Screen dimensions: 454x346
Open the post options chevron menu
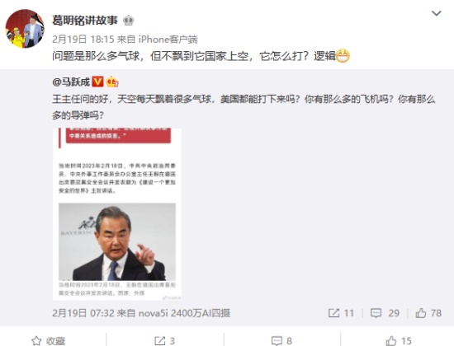point(437,13)
